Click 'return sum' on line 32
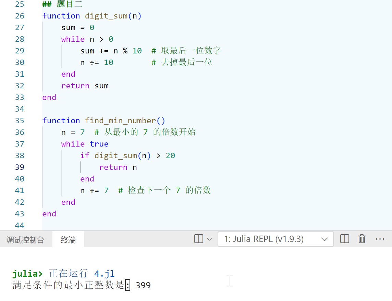This screenshot has height=301, width=392. point(85,86)
